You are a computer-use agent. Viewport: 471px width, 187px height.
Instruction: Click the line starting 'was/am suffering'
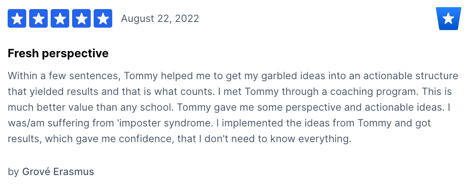click(219, 124)
